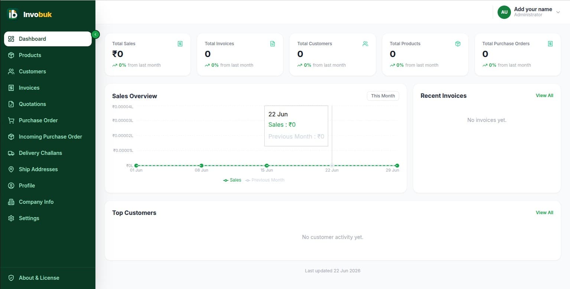Click the 08 Jun data point on chart
The height and width of the screenshot is (289, 570).
point(201,166)
